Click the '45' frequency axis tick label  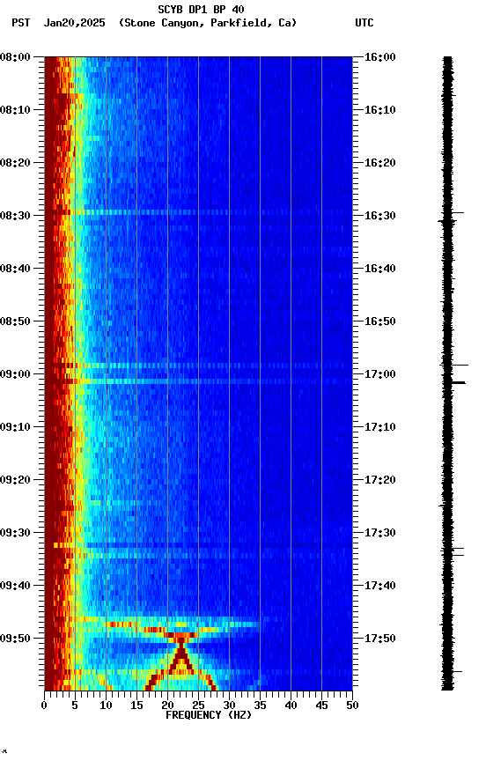321,706
